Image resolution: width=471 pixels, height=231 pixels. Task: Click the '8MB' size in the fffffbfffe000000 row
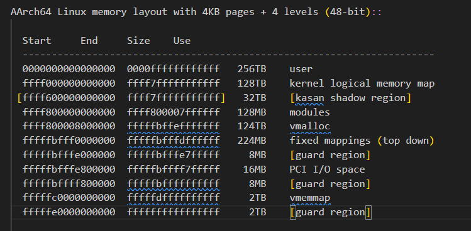[257, 155]
